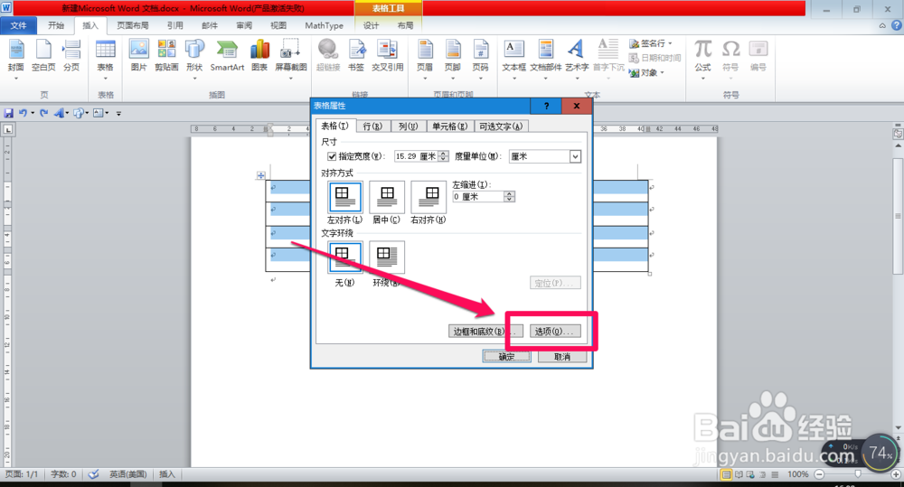Insert clip art (剪贴画)

click(166, 57)
